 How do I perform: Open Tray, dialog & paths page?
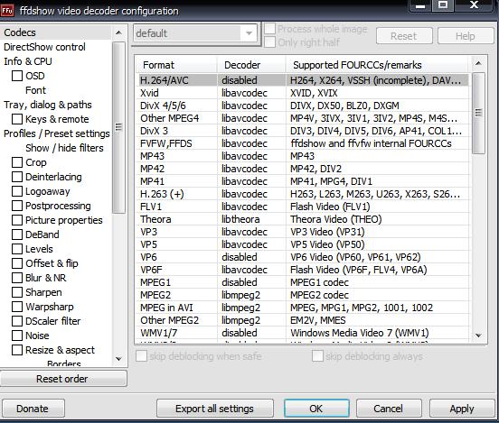pyautogui.click(x=48, y=105)
